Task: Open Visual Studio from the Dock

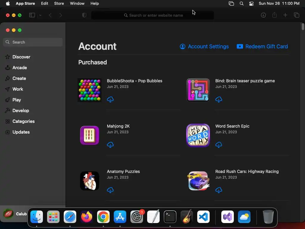Action: [x=228, y=217]
